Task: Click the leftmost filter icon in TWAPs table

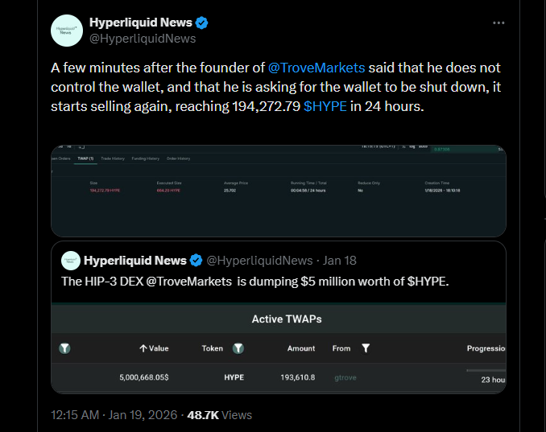Action: click(64, 348)
